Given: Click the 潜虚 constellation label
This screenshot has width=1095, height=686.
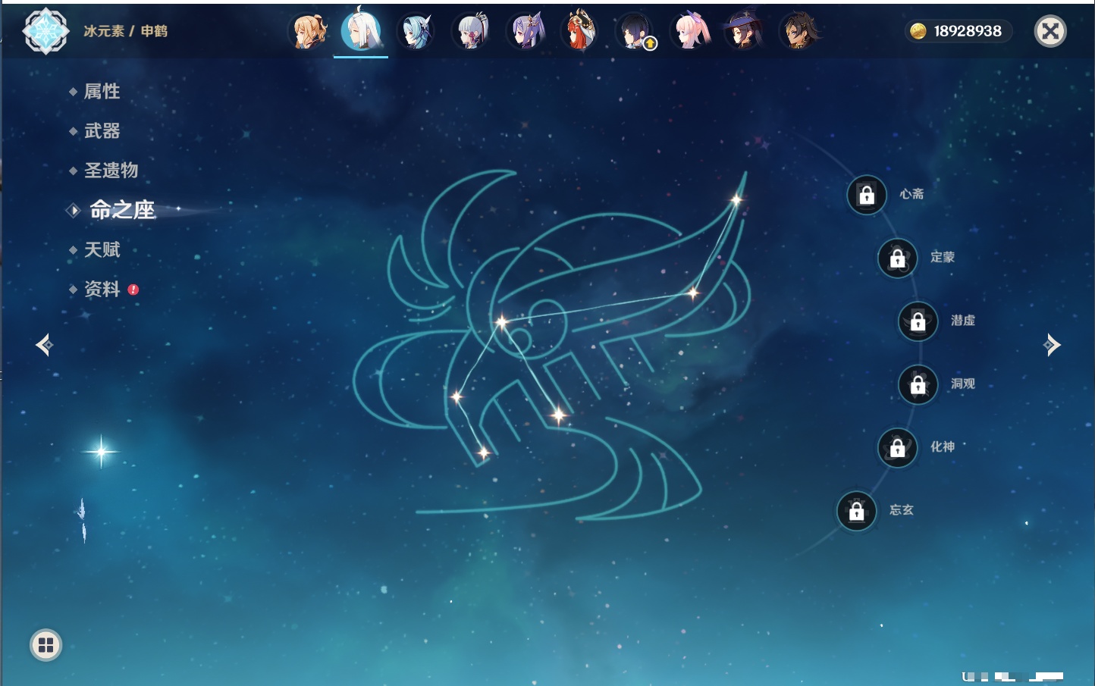Looking at the screenshot, I should click(x=963, y=320).
